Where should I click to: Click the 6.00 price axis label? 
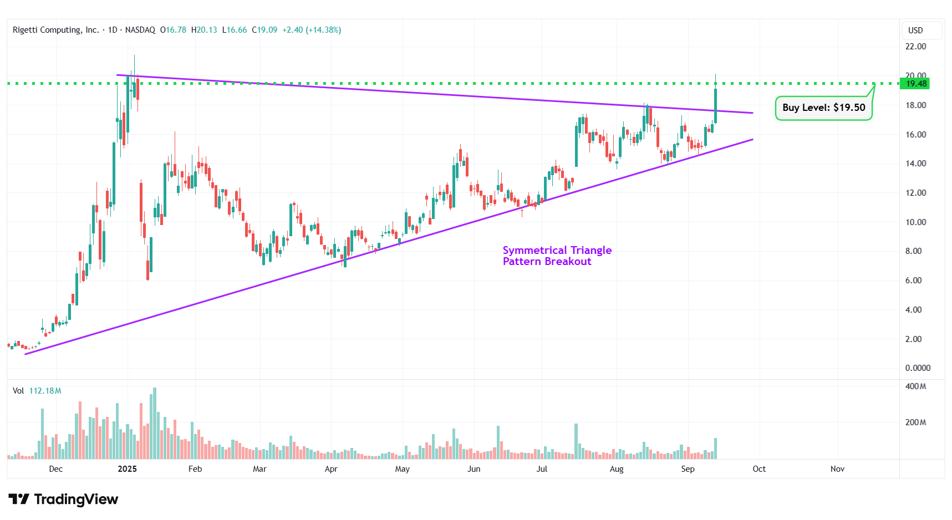[914, 281]
